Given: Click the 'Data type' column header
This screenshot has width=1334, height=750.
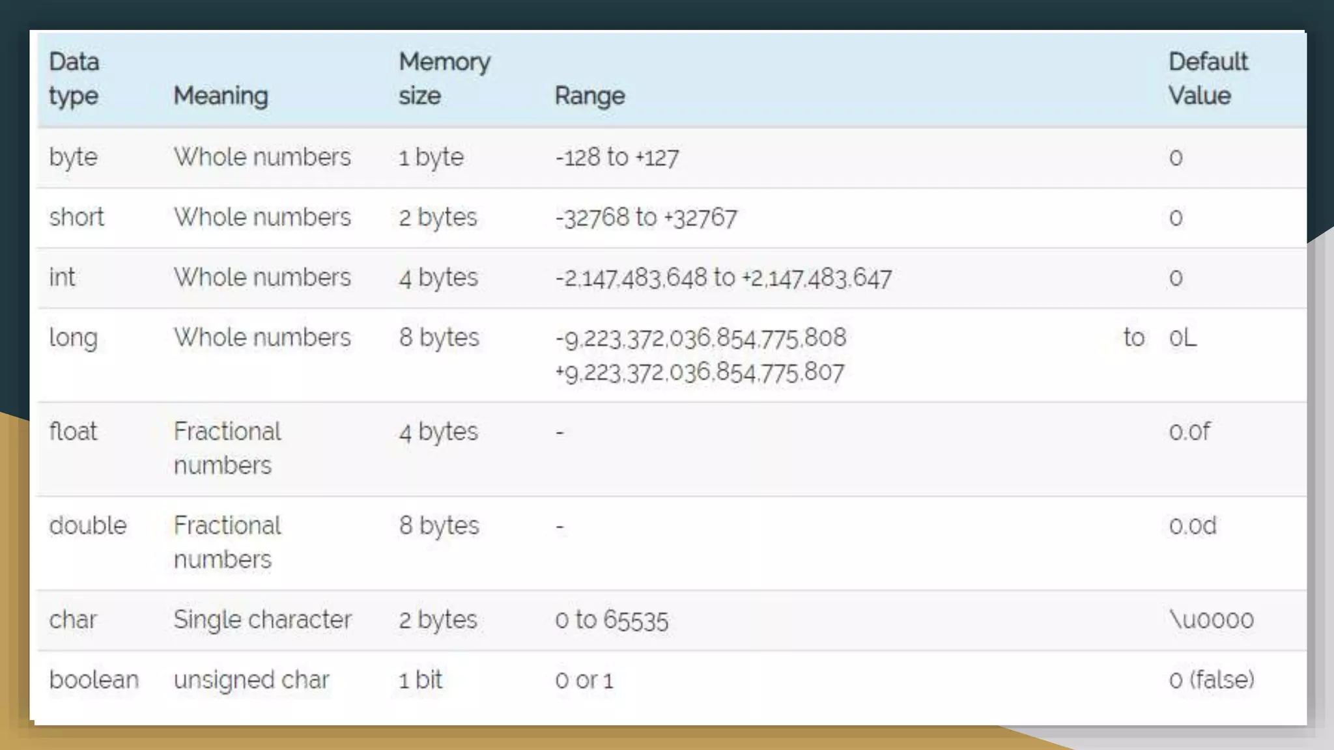Looking at the screenshot, I should coord(74,79).
